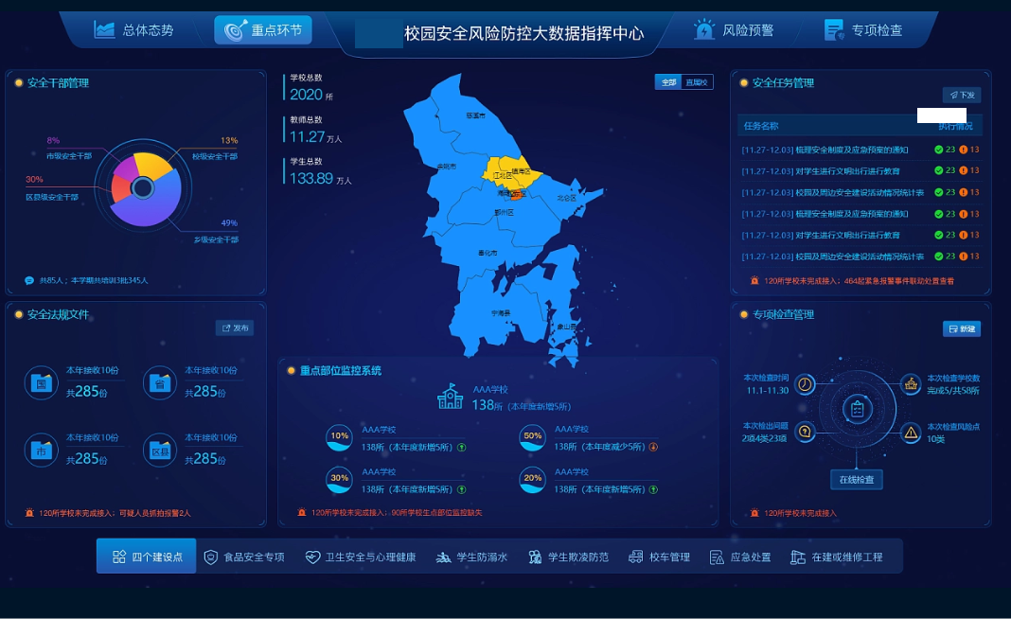This screenshot has height=619, width=1011.
Task: Select the 全部 map filter
Action: 668,82
